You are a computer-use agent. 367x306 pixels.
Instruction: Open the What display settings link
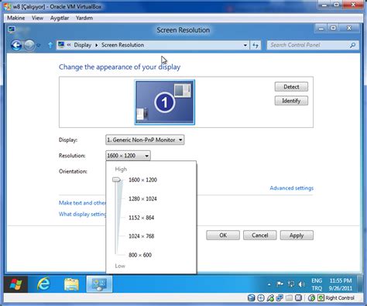(x=82, y=214)
